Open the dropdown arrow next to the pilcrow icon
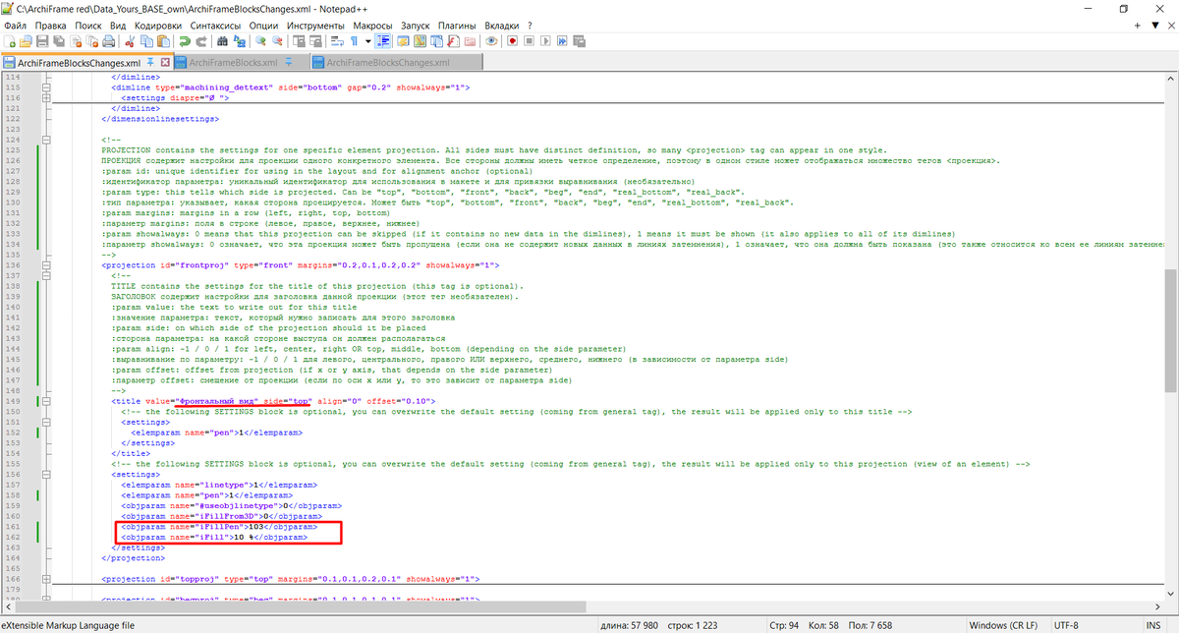 367,41
